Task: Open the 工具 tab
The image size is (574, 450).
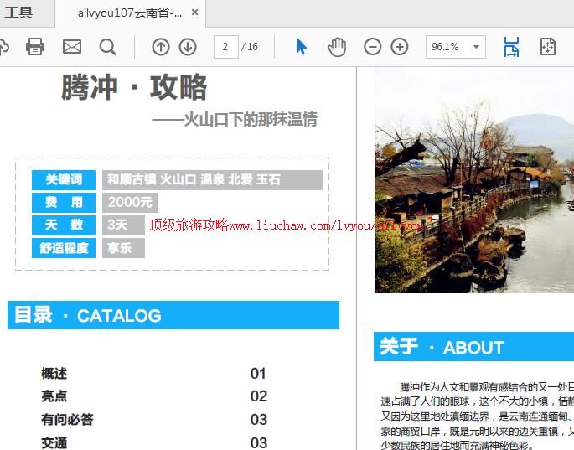Action: (x=18, y=13)
